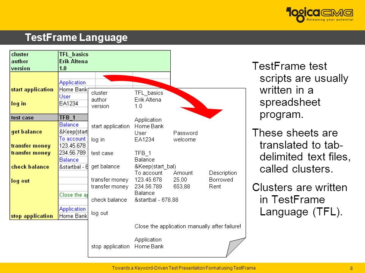Click footer 'Towards a Keyword-Driven Test Presentation Format'
Viewport: 365px width, 273px height.
point(184,268)
